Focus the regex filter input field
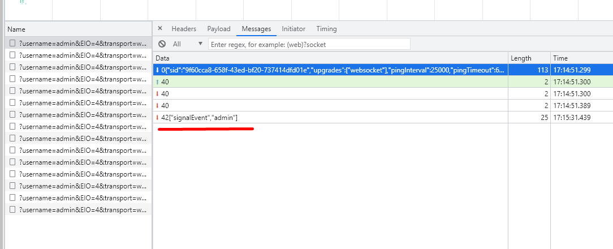The width and height of the screenshot is (613, 249). (x=309, y=44)
